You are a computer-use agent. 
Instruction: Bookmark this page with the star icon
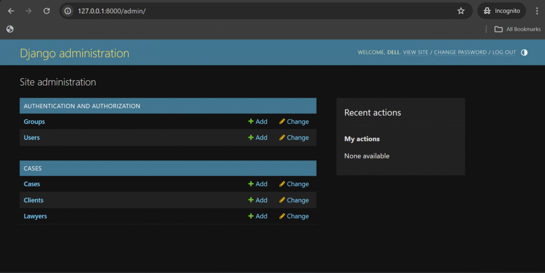(461, 11)
